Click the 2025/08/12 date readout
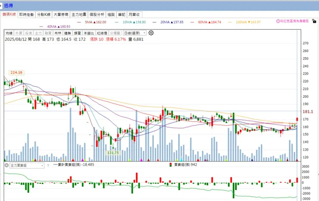319x201 pixels. coord(16,39)
